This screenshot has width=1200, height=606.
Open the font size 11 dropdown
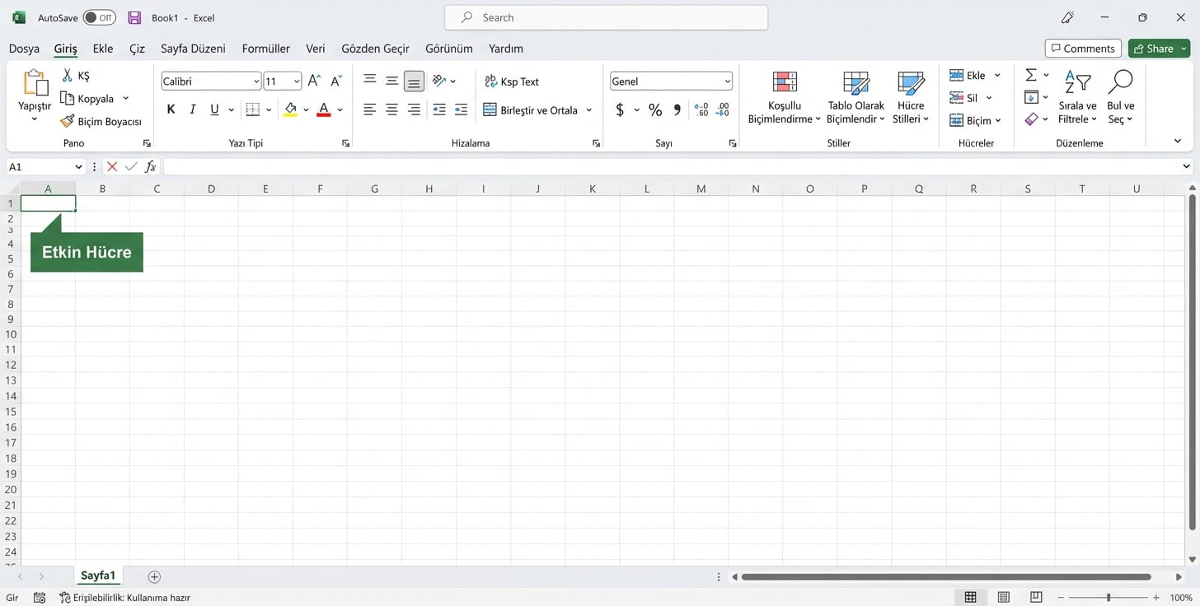tap(297, 81)
